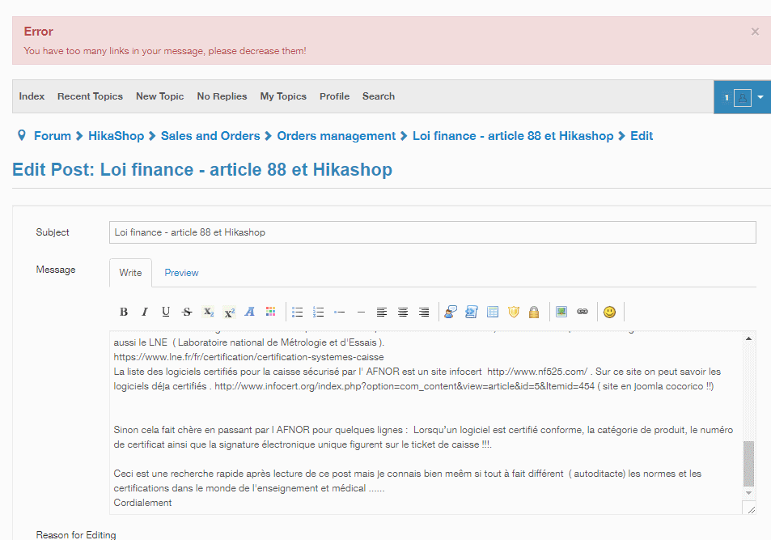Viewport: 771px width, 540px height.
Task: Click the 'Reason for Editing' label
Action: coord(76,534)
